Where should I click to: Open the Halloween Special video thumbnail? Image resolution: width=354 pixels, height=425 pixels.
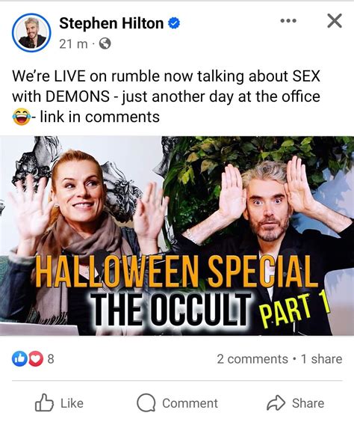tap(177, 236)
